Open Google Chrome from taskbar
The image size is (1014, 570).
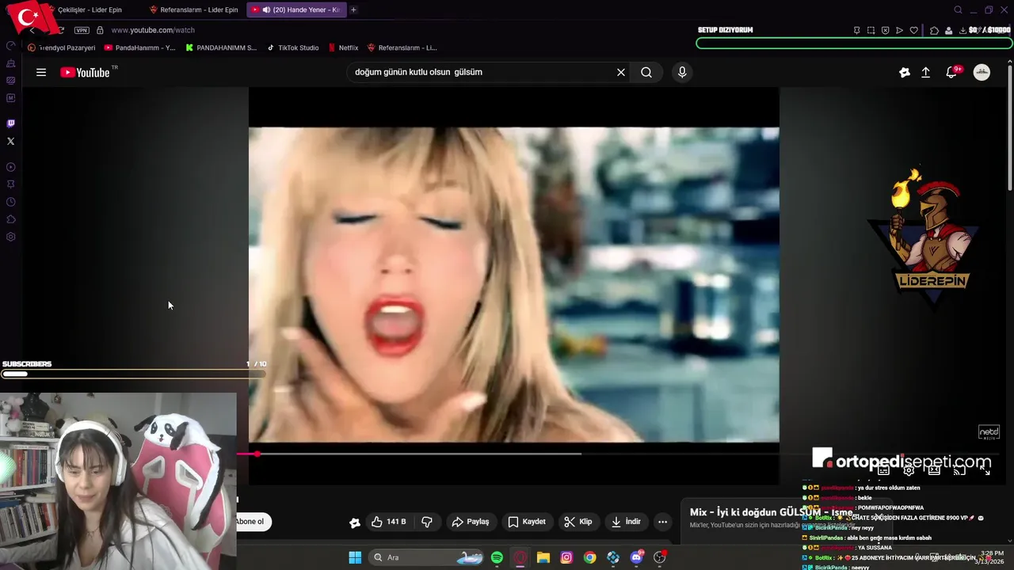(590, 557)
